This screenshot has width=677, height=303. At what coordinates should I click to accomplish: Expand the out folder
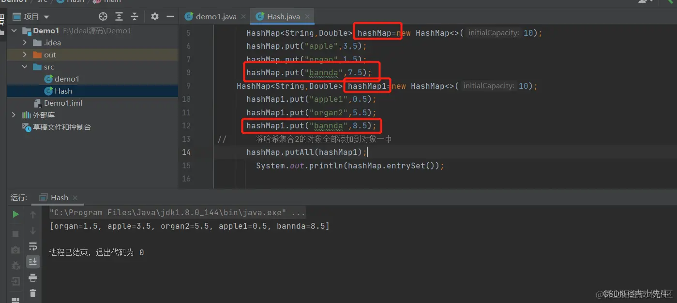coord(25,55)
